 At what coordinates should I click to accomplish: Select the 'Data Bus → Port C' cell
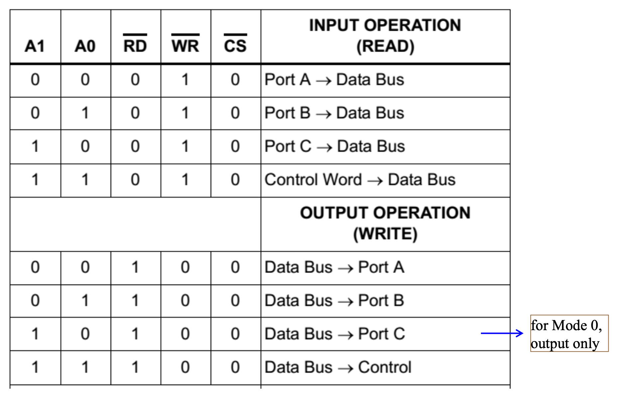[x=334, y=334]
